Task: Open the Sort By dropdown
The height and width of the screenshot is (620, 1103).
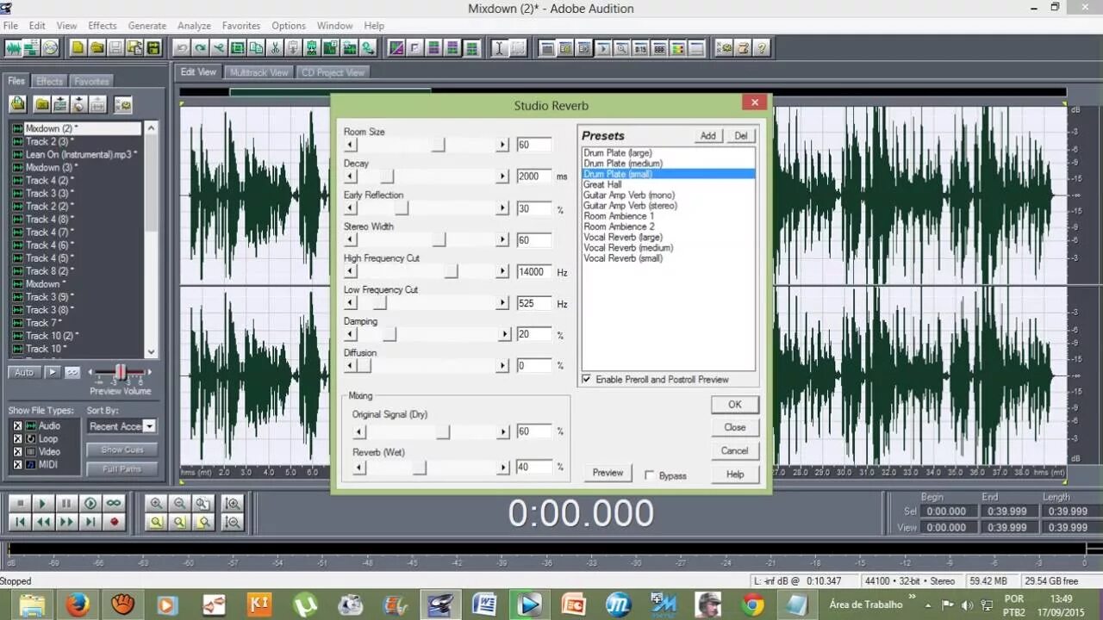Action: pyautogui.click(x=149, y=426)
